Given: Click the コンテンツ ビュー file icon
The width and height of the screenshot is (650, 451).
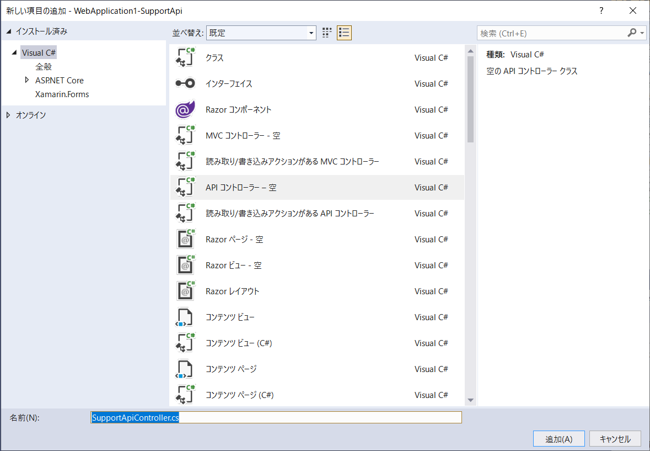Looking at the screenshot, I should 185,317.
